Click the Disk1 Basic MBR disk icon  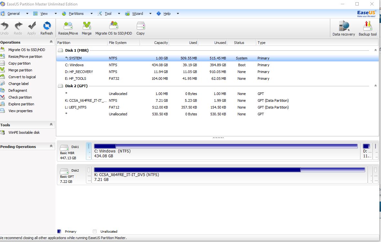[64, 148]
